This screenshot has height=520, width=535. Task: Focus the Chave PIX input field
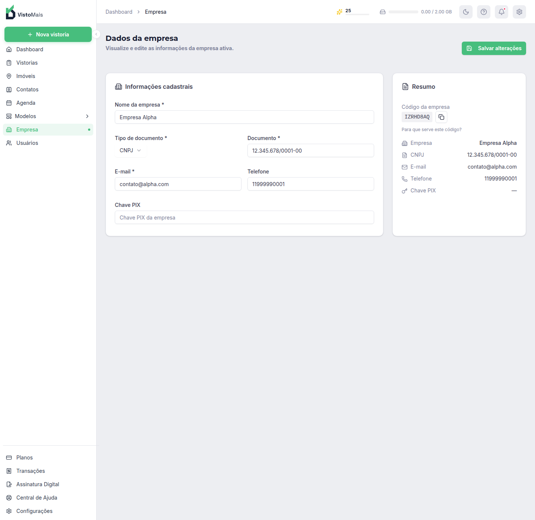pyautogui.click(x=244, y=217)
